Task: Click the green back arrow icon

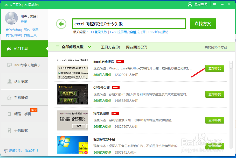Action: pyautogui.click(x=61, y=24)
